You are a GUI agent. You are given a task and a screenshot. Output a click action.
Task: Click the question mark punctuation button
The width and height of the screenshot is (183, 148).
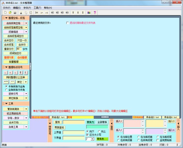(x=21, y=73)
